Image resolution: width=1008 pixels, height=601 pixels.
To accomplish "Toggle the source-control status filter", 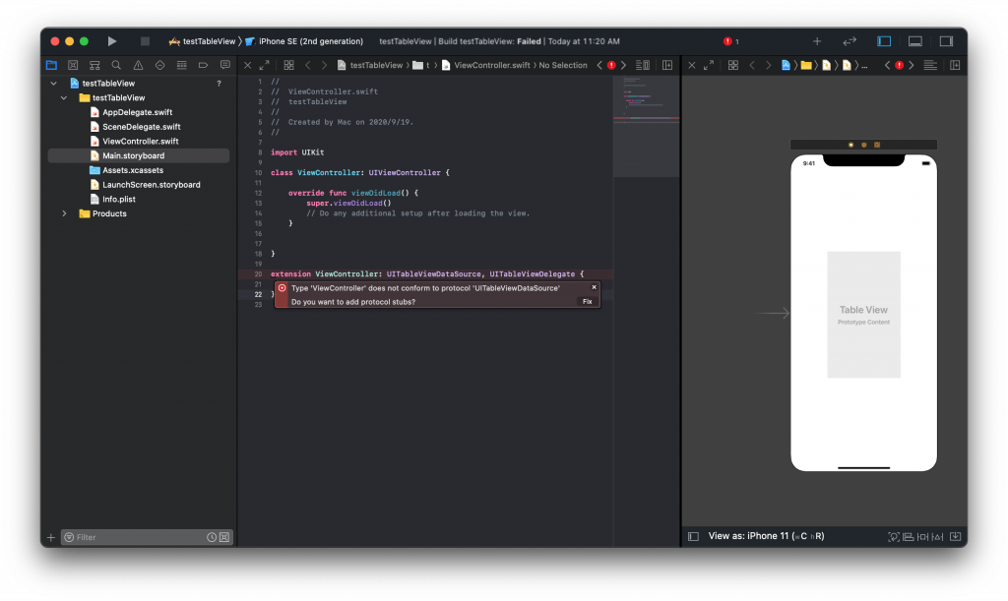I will click(x=224, y=537).
